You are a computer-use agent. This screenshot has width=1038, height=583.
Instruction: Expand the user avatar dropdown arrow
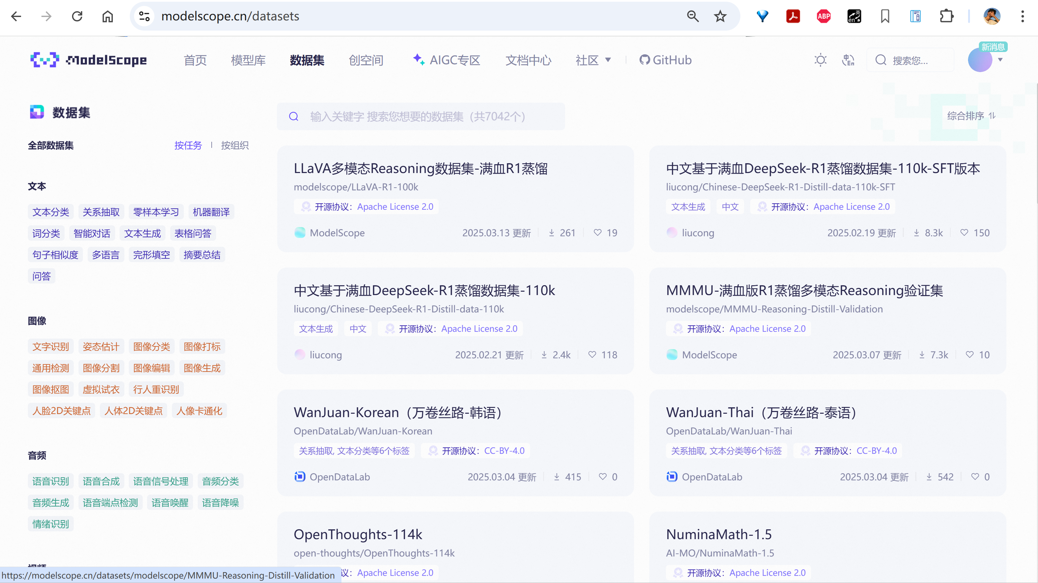click(1001, 60)
